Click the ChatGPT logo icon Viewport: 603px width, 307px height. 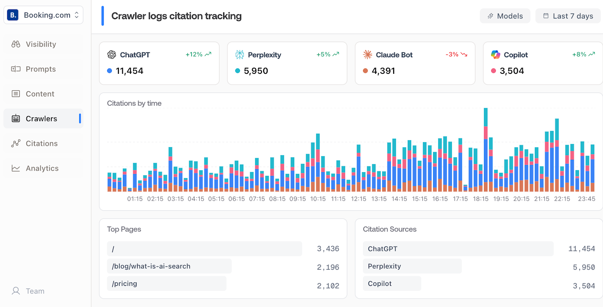click(112, 55)
